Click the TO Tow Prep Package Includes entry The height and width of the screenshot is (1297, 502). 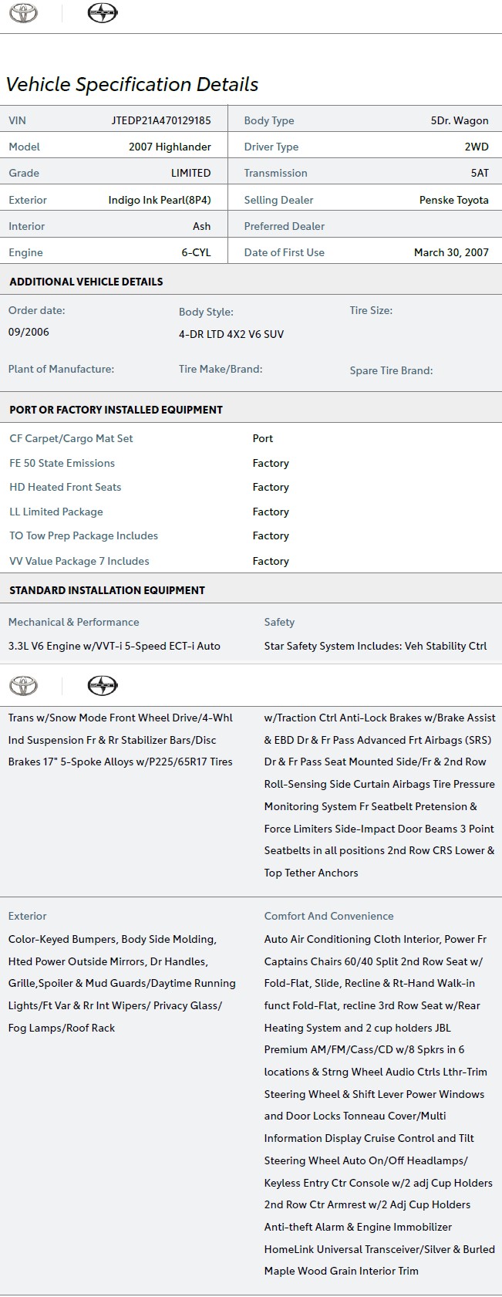point(83,535)
